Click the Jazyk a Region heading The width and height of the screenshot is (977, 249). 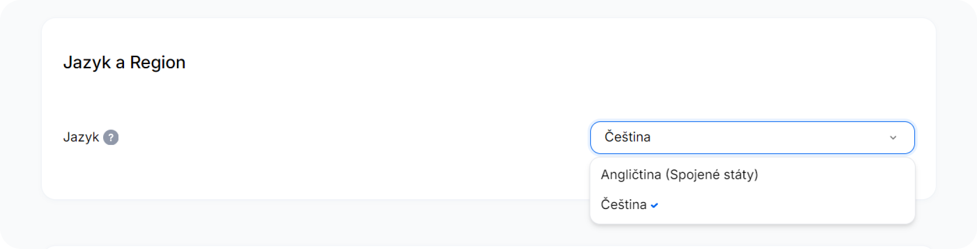tap(124, 63)
